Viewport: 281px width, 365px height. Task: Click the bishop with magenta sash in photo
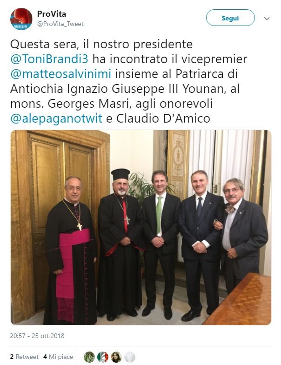pos(70,250)
